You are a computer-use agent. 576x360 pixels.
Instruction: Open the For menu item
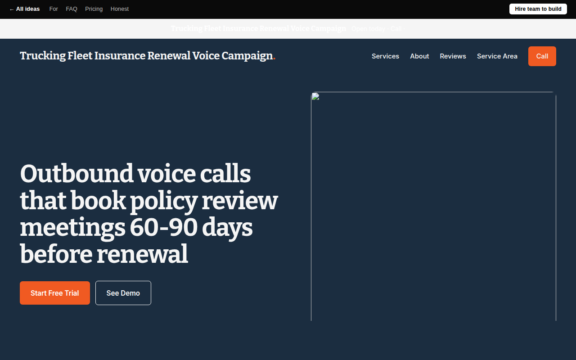click(54, 9)
